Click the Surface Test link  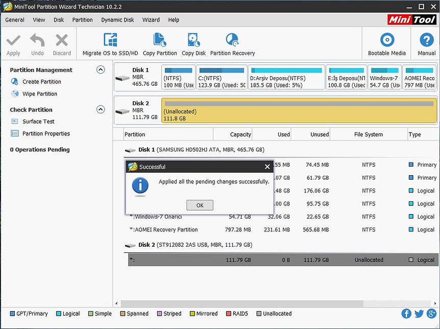tap(38, 122)
